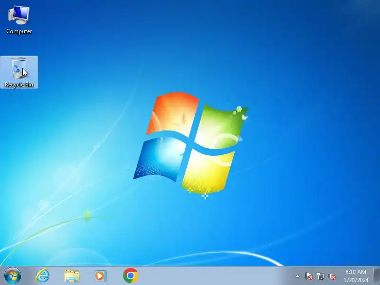Launch Windows Media Player from the taskbar
This screenshot has width=380, height=285.
pos(100,276)
